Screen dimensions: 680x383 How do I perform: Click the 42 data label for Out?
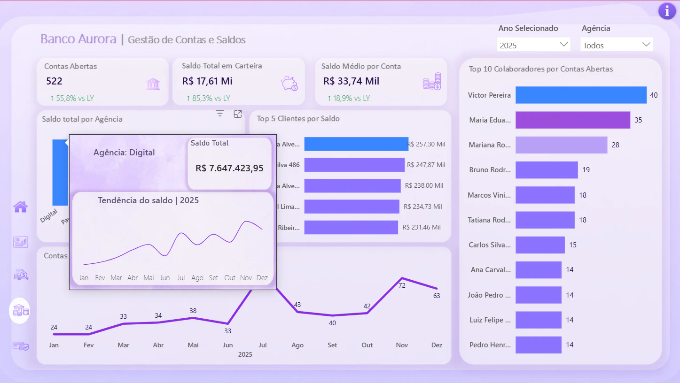(x=367, y=306)
